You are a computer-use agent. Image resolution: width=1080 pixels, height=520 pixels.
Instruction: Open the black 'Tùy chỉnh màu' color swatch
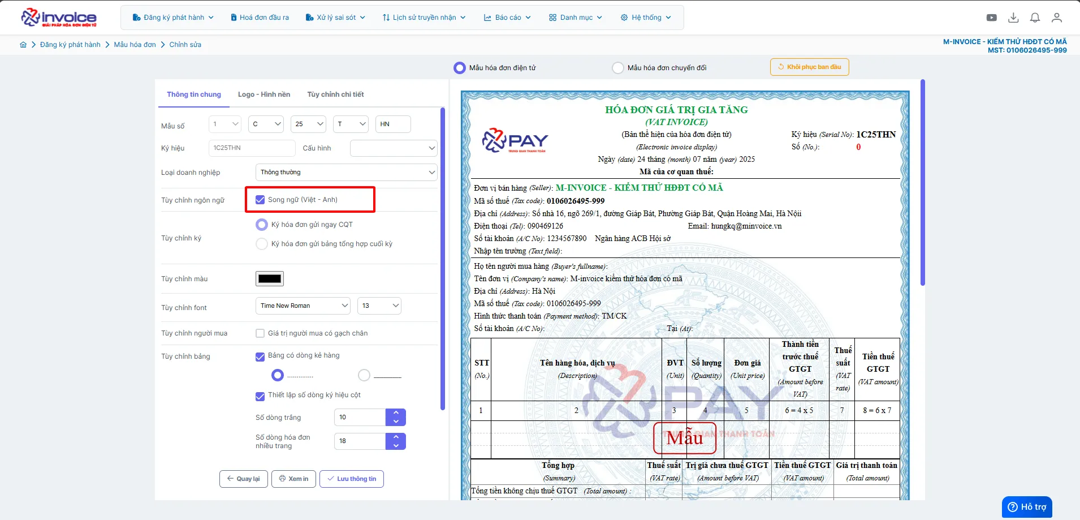(270, 278)
